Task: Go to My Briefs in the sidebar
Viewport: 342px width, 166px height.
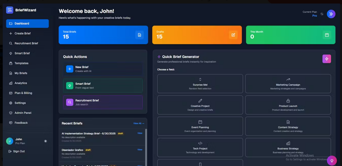Action: (27, 73)
